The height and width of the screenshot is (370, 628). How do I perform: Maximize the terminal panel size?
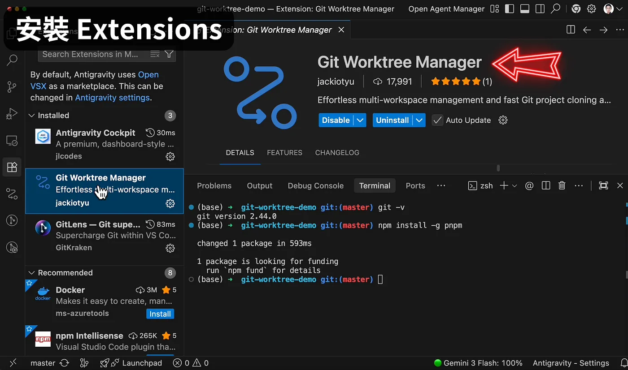pos(603,185)
